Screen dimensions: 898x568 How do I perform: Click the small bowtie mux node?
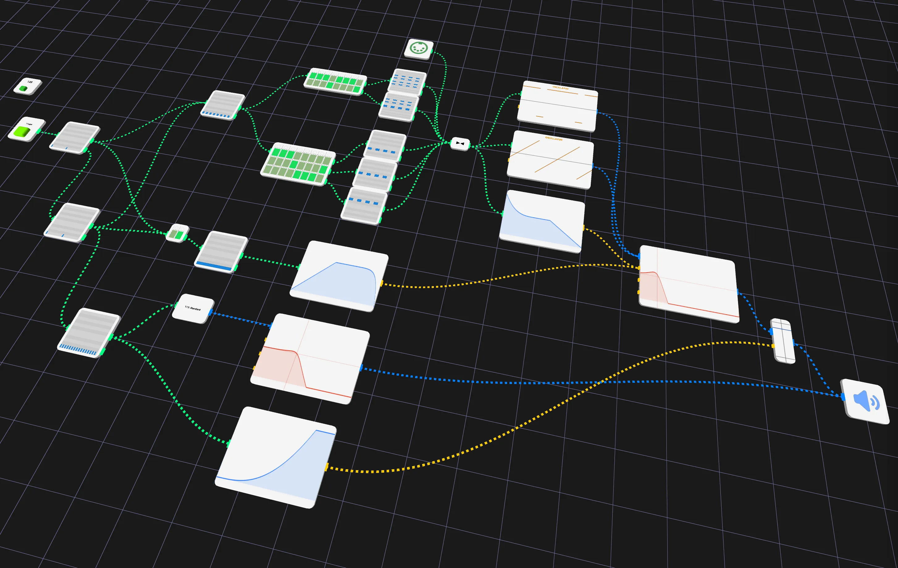coord(460,144)
